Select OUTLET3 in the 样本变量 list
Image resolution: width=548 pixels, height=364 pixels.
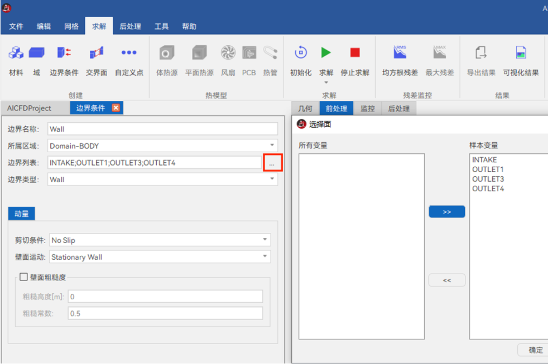(488, 179)
